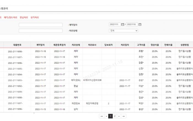Open the end date calendar picker
Screen dimensions: 193x121
140,24
